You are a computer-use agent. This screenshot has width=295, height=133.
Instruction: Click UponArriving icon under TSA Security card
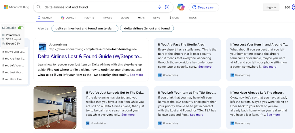(160, 123)
